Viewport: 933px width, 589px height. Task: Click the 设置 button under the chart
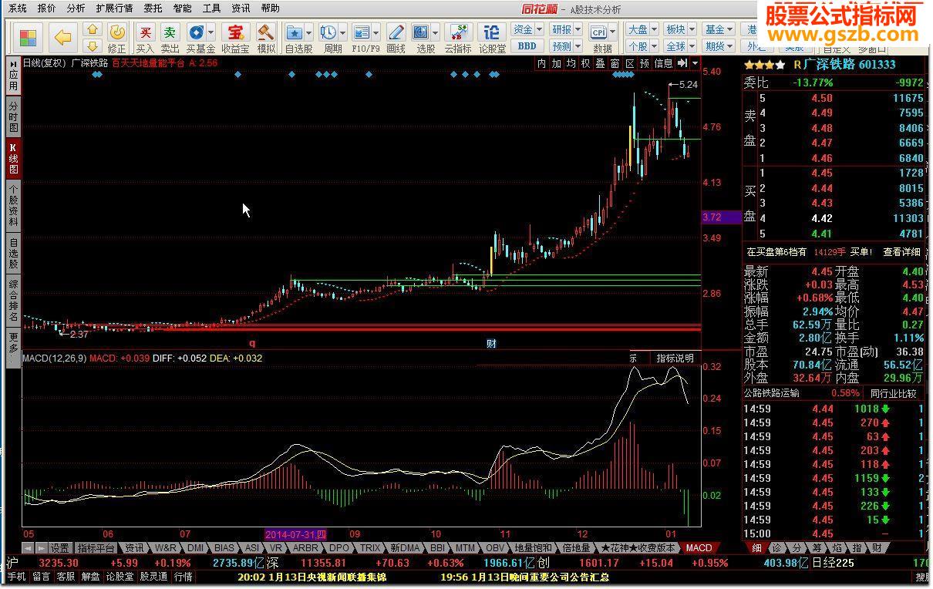[x=60, y=548]
